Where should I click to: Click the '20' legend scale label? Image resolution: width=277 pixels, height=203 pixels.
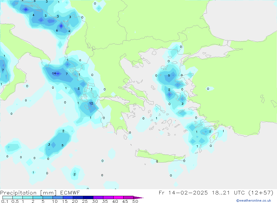pyautogui.click(x=75, y=201)
